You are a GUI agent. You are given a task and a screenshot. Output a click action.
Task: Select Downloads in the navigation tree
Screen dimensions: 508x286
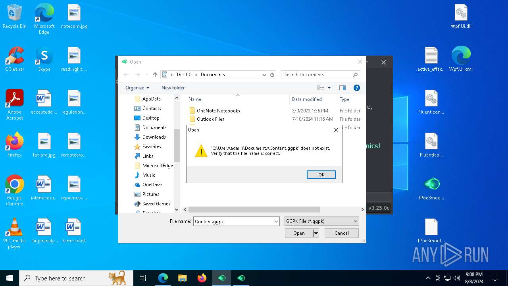[154, 137]
